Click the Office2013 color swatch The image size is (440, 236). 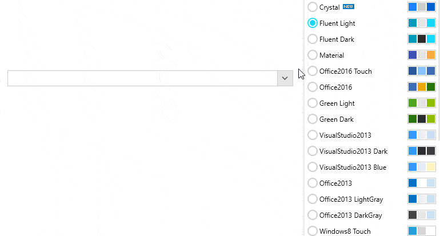coord(422,183)
